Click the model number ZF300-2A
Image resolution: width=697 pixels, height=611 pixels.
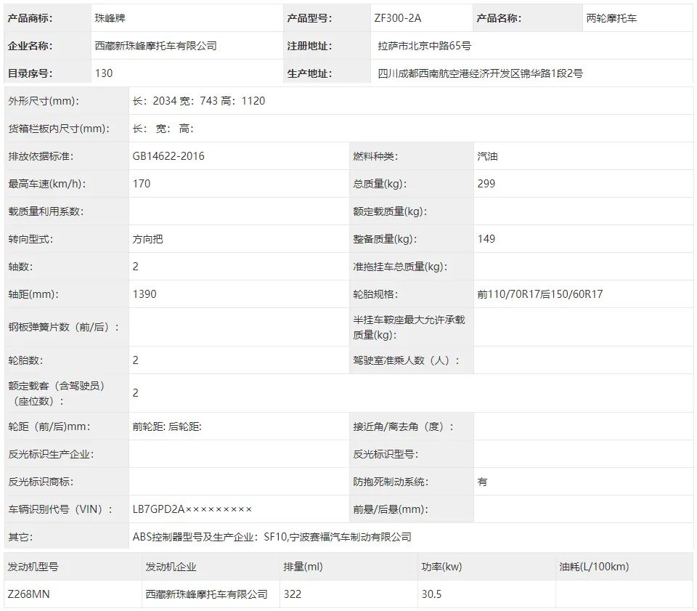point(397,18)
